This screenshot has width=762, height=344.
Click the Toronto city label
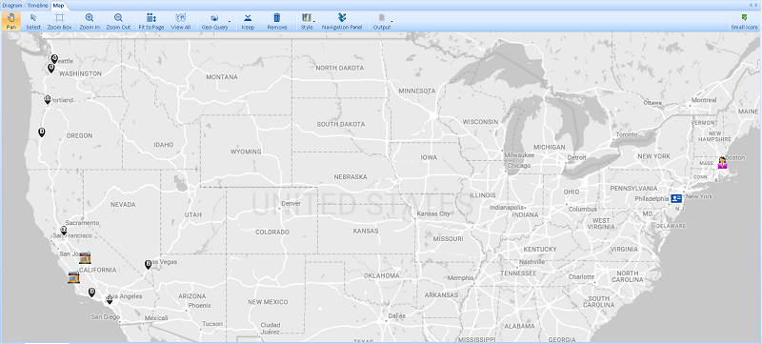coord(627,134)
